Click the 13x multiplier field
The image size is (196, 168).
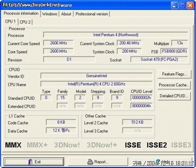[180, 43]
